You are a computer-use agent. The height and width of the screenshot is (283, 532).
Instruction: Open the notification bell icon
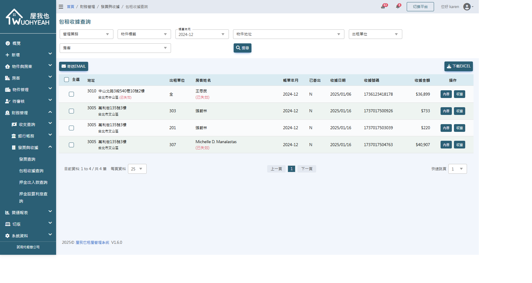pyautogui.click(x=398, y=7)
